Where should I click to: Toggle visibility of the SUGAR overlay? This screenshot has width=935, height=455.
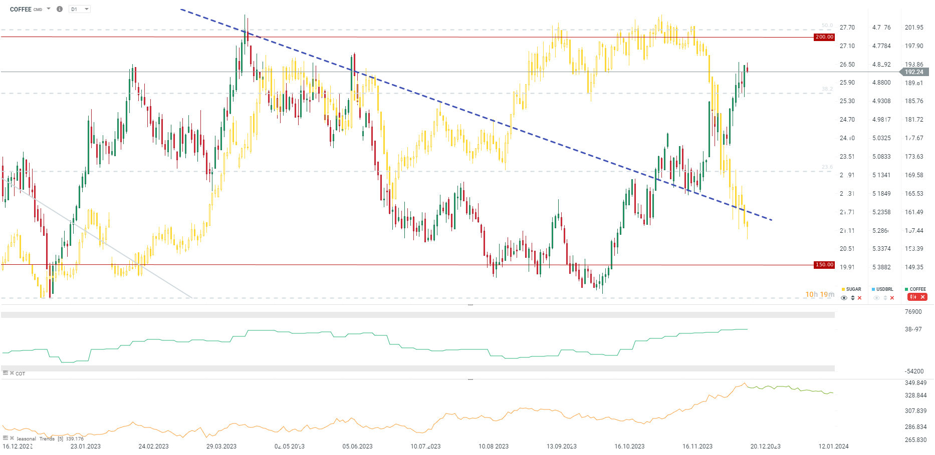point(844,298)
